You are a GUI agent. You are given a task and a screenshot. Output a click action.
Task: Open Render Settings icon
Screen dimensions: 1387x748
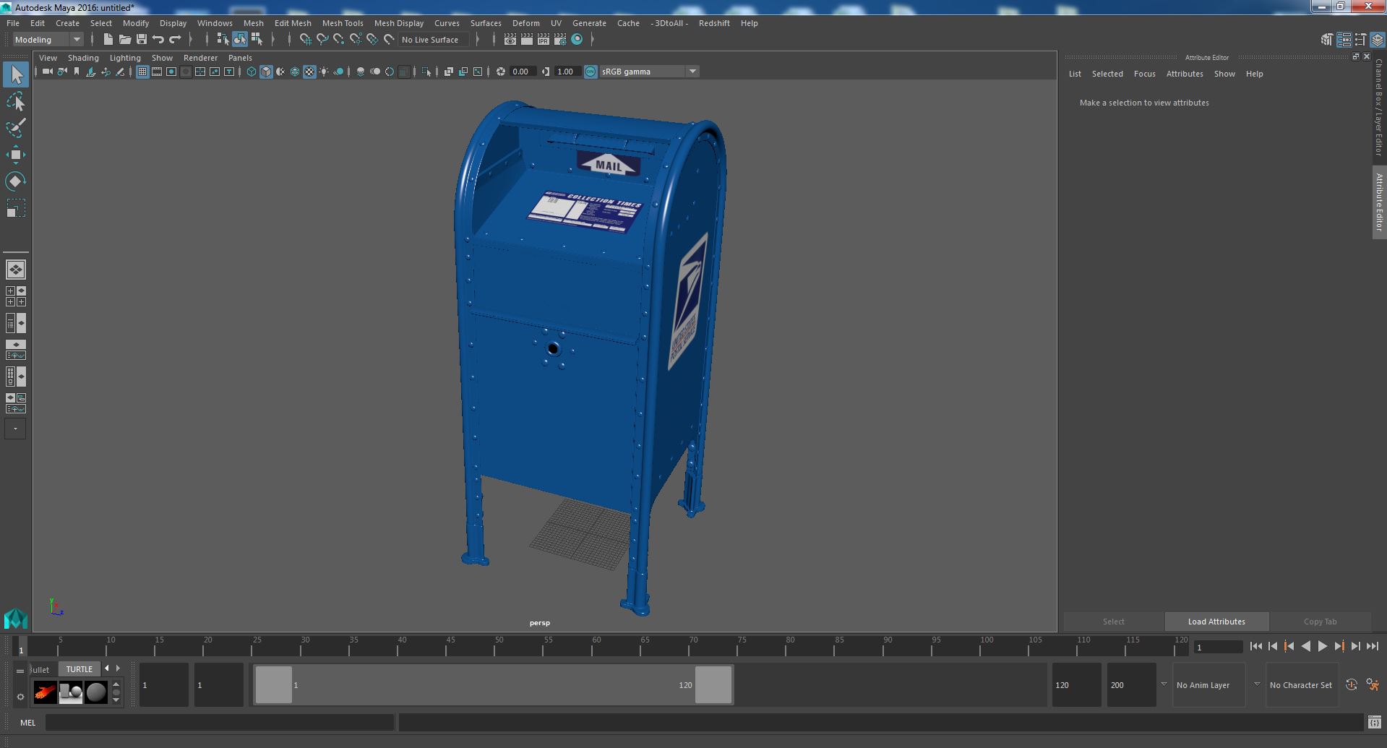pyautogui.click(x=560, y=40)
